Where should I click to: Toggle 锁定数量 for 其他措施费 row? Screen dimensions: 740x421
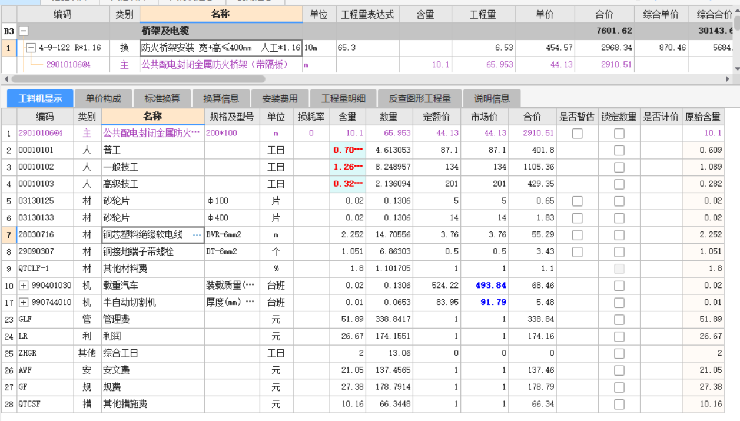click(x=619, y=405)
